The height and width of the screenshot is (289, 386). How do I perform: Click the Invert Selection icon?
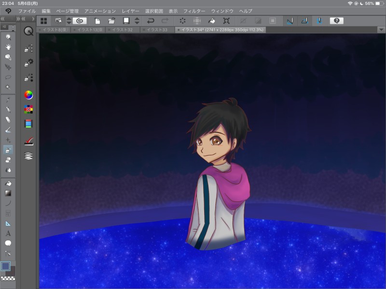click(x=258, y=21)
